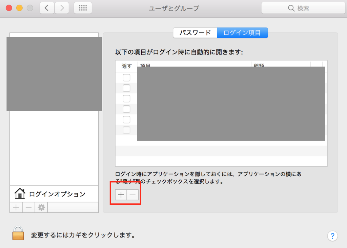This screenshot has width=347, height=248.
Task: Toggle the fifth 隠す checkbox
Action: click(126, 119)
